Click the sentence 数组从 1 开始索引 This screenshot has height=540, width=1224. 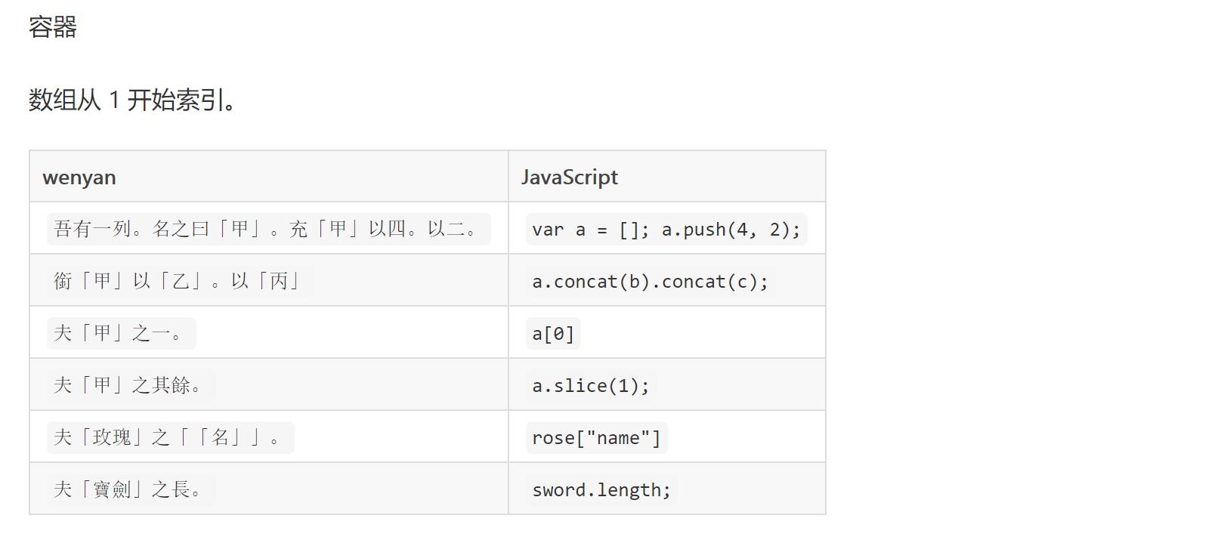pos(132,100)
